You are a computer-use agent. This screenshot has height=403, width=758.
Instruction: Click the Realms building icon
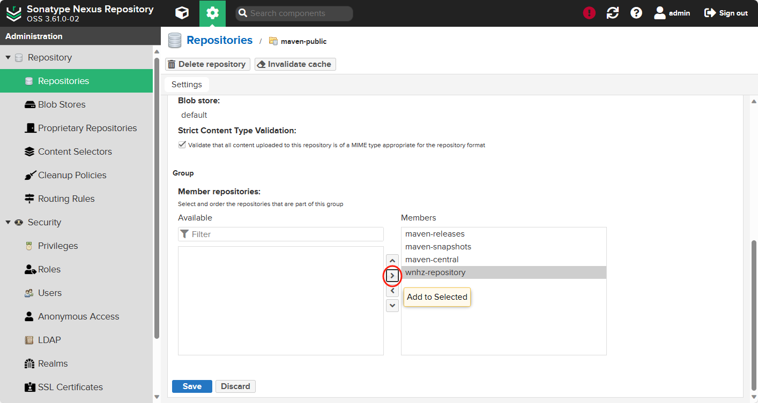click(x=29, y=363)
